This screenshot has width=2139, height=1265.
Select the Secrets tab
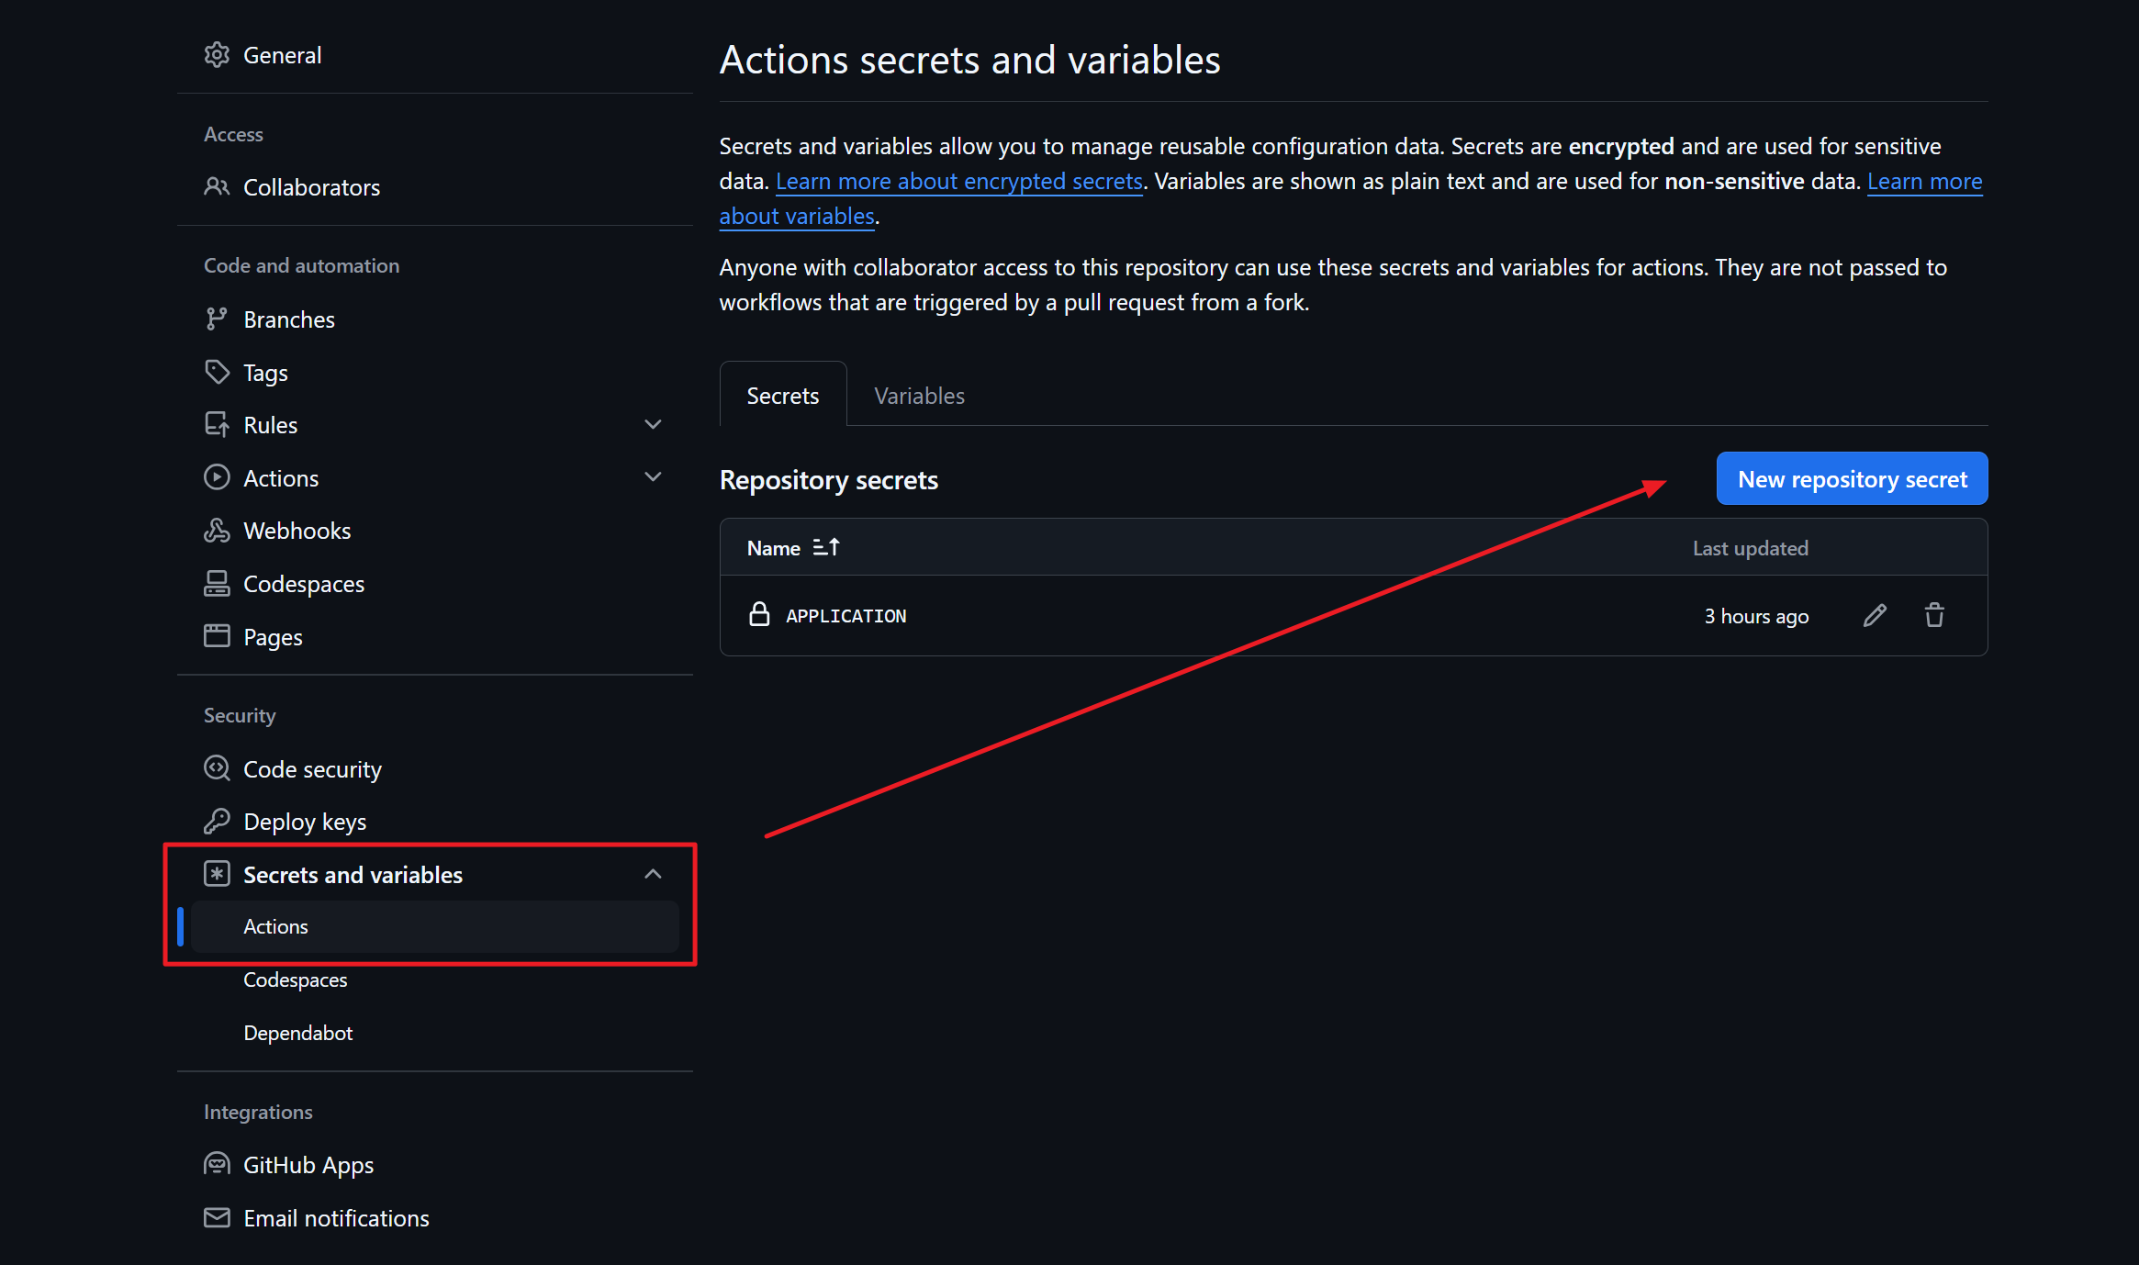click(x=782, y=396)
